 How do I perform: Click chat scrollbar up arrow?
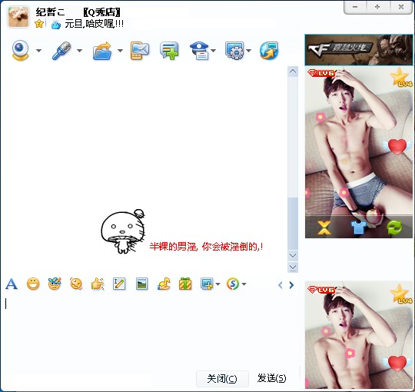293,71
